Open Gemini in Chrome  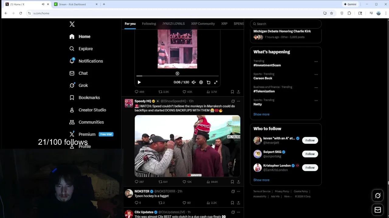(350, 4)
